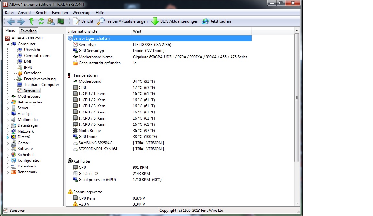Open the Werkzeuge menu
Image resolution: width=373 pixels, height=216 pixels.
tap(82, 13)
